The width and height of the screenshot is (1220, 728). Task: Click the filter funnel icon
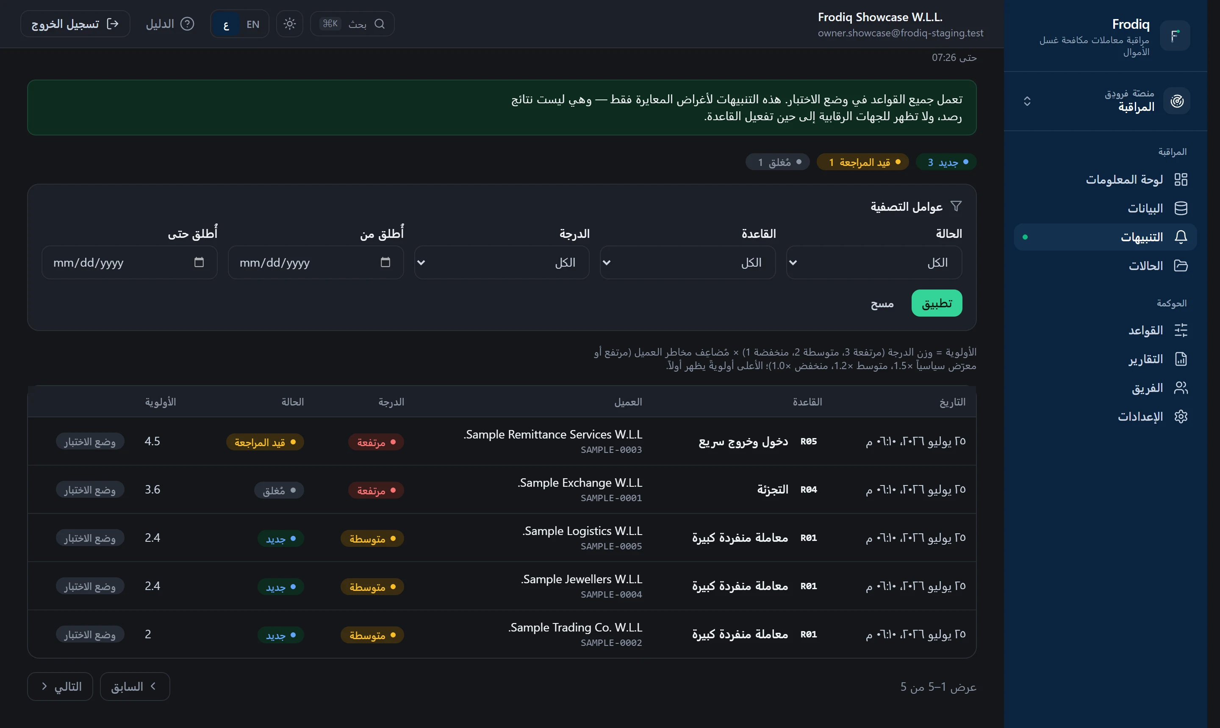coord(956,206)
